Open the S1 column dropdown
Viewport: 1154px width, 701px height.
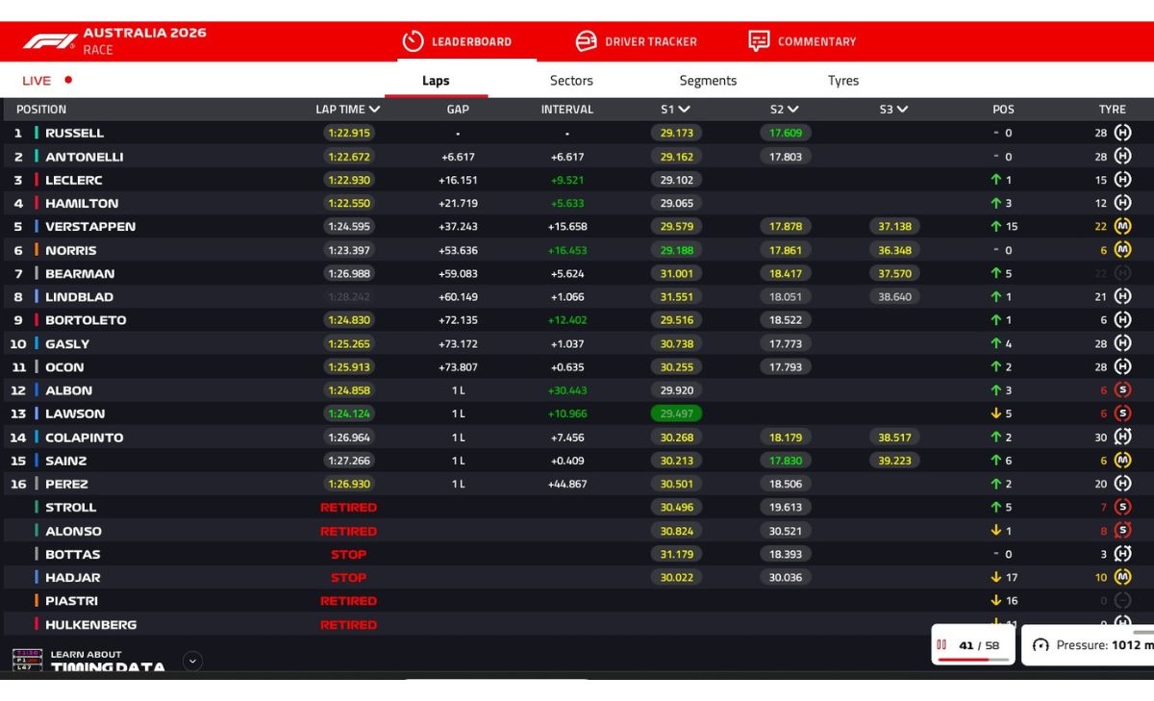click(683, 110)
